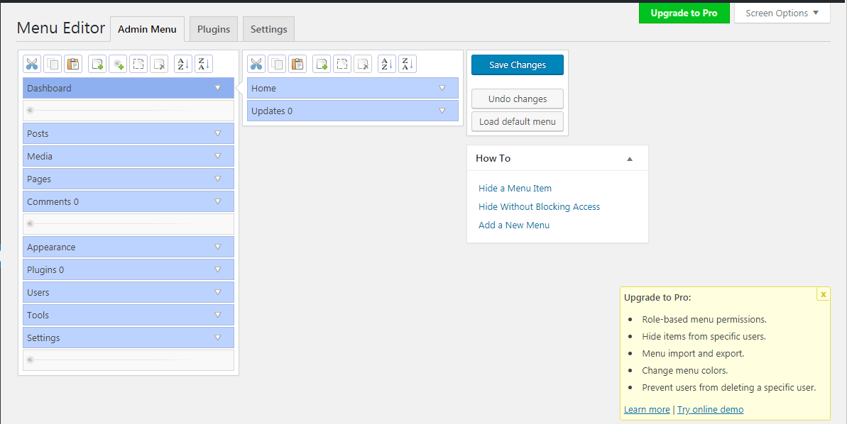Cut the selected submenu item (right toolbar scissors)
The height and width of the screenshot is (424, 847).
click(x=256, y=65)
